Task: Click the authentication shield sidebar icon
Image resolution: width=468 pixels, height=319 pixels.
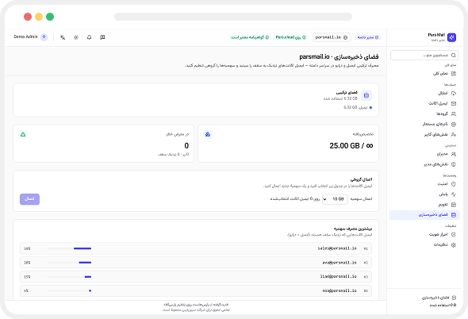Action: click(454, 235)
